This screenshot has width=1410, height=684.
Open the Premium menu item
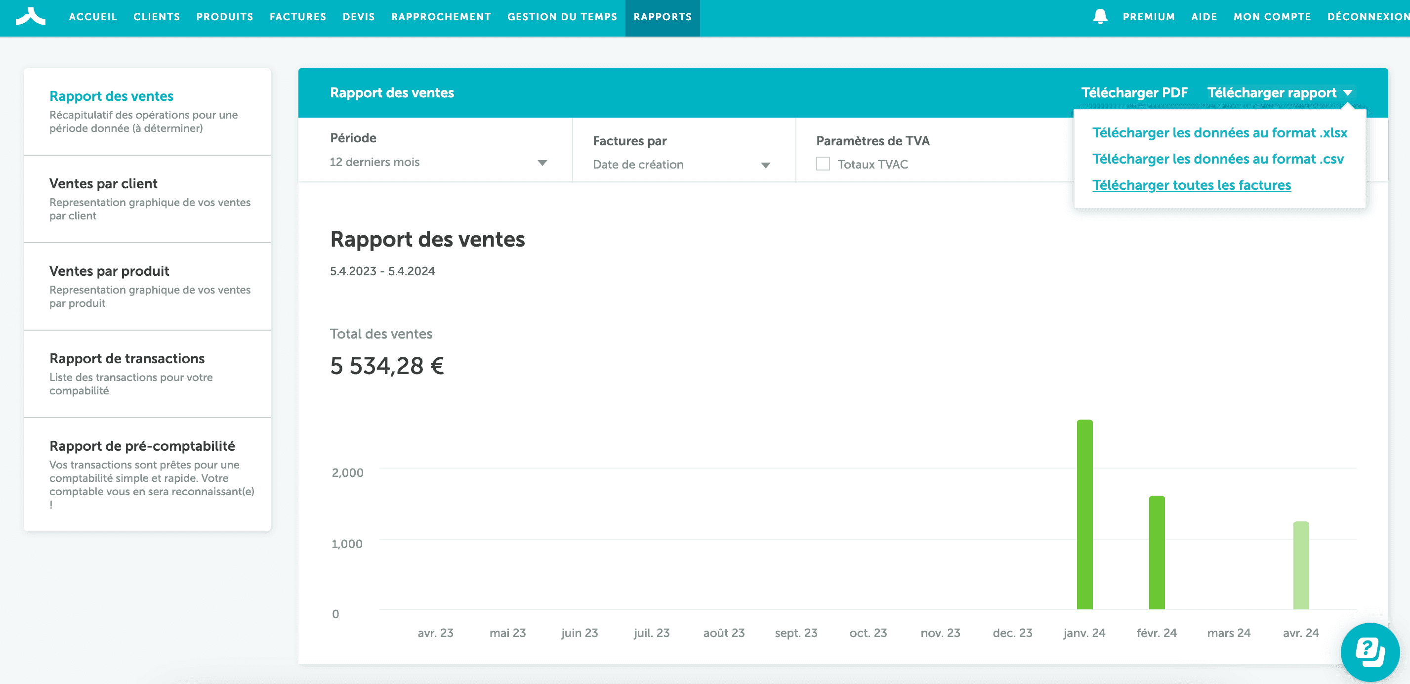point(1148,17)
